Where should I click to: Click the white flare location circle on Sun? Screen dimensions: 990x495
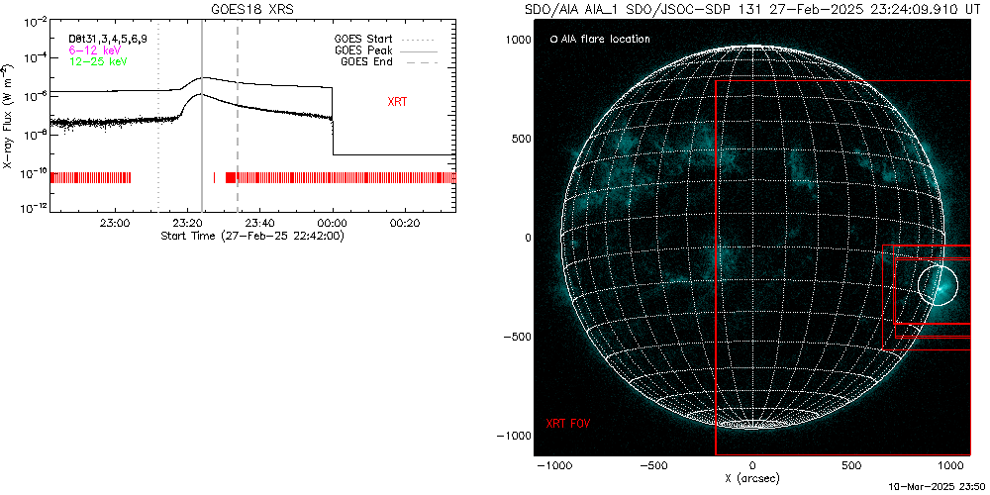tap(938, 285)
